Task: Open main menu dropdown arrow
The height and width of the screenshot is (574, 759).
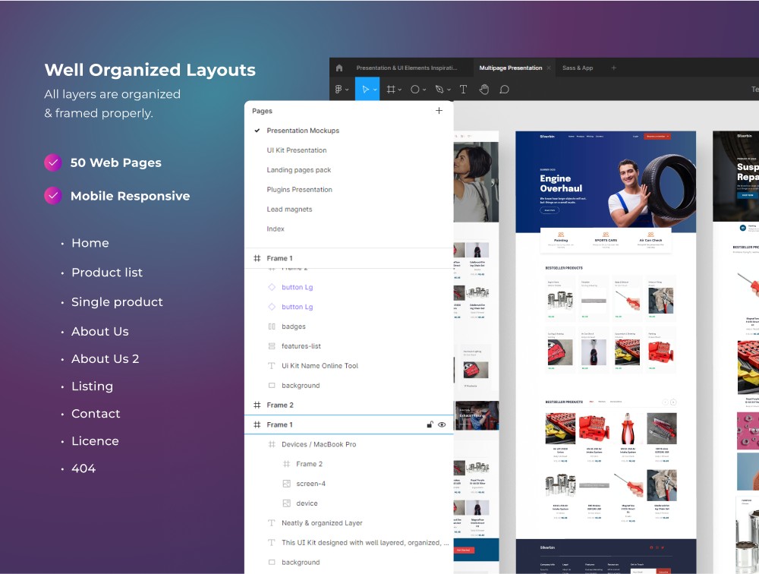Action: [347, 90]
